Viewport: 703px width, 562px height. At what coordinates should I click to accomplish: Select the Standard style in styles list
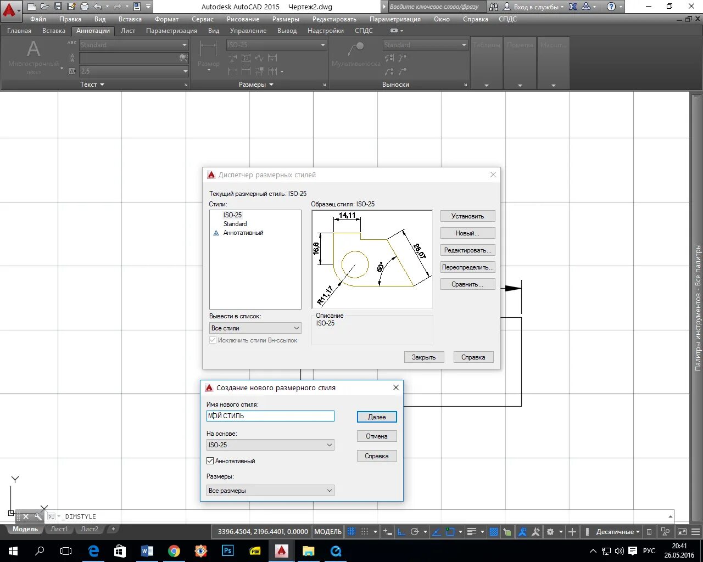point(235,224)
